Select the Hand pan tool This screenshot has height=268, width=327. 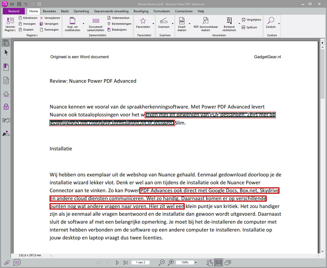point(6,43)
